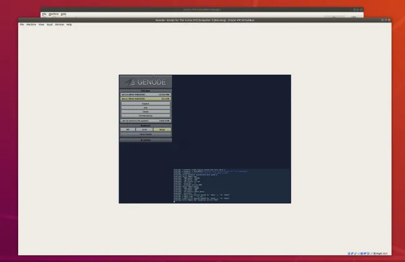Select the Off network option
Image resolution: width=405 pixels, height=262 pixels.
tap(128, 129)
